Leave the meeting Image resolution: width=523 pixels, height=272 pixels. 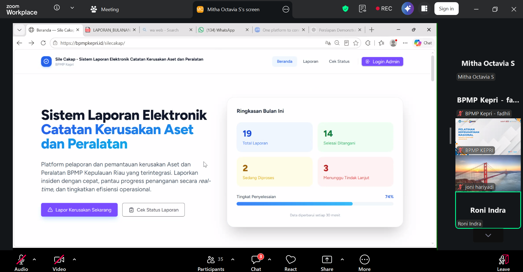(x=503, y=263)
